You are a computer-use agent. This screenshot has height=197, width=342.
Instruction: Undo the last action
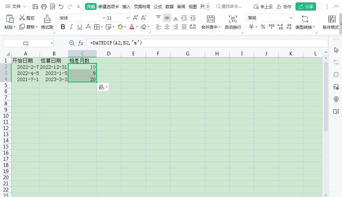[x=61, y=6]
